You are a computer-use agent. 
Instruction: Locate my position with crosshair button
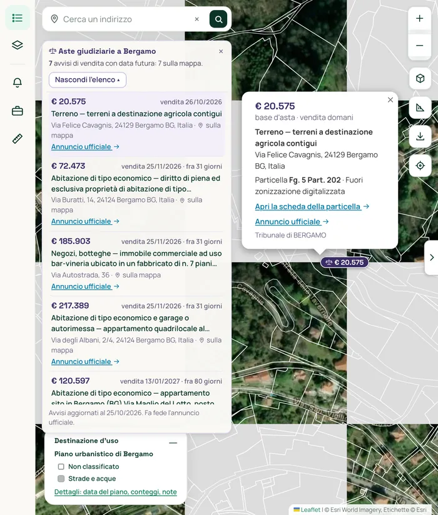point(420,166)
